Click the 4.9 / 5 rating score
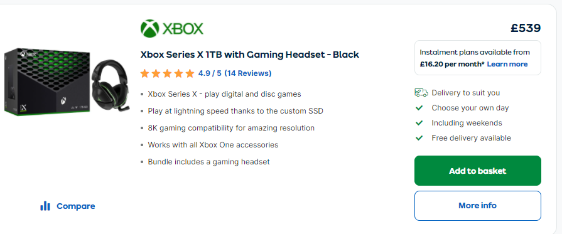This screenshot has height=234, width=562. [210, 73]
